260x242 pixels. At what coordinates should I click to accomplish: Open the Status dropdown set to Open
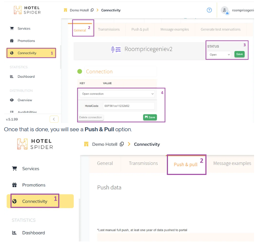click(220, 55)
